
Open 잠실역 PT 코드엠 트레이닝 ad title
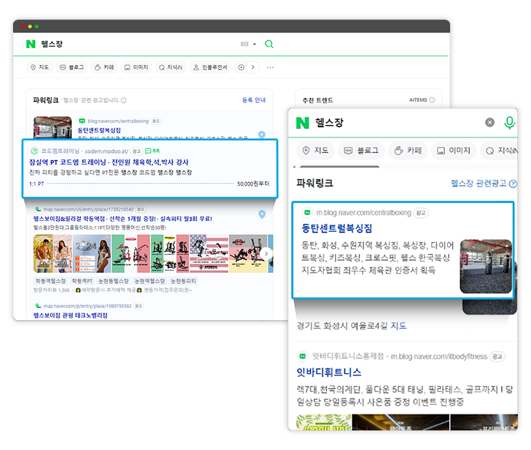coord(109,162)
